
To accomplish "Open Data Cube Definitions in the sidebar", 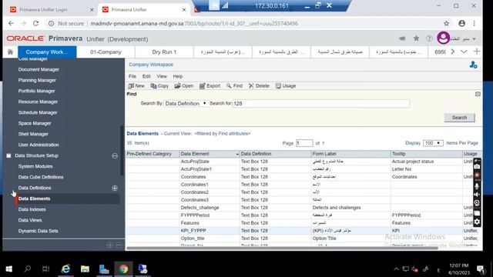I will [41, 177].
